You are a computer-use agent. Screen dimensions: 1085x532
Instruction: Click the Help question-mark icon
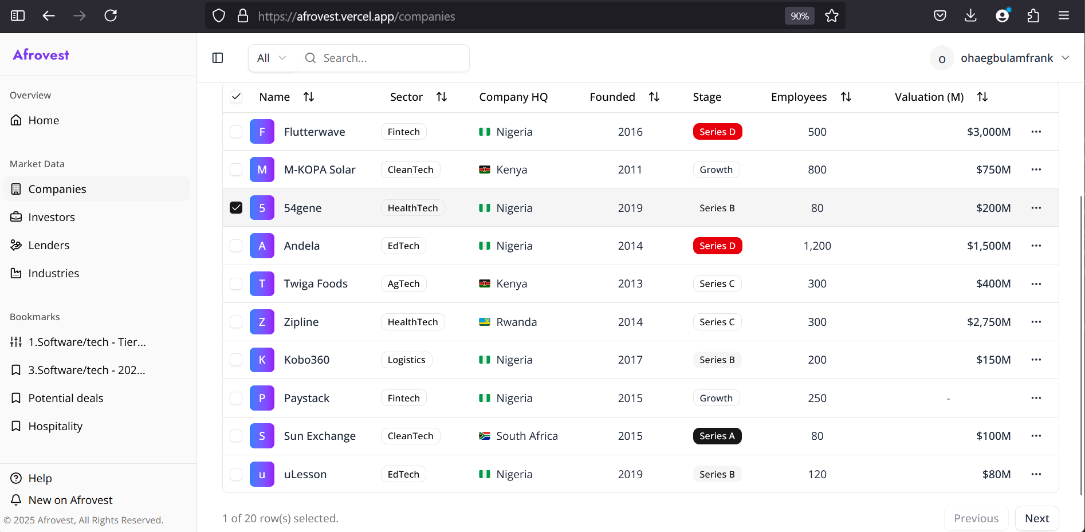(x=16, y=478)
